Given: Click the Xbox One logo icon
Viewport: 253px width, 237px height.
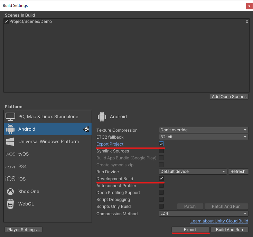Looking at the screenshot, I should pos(10,192).
